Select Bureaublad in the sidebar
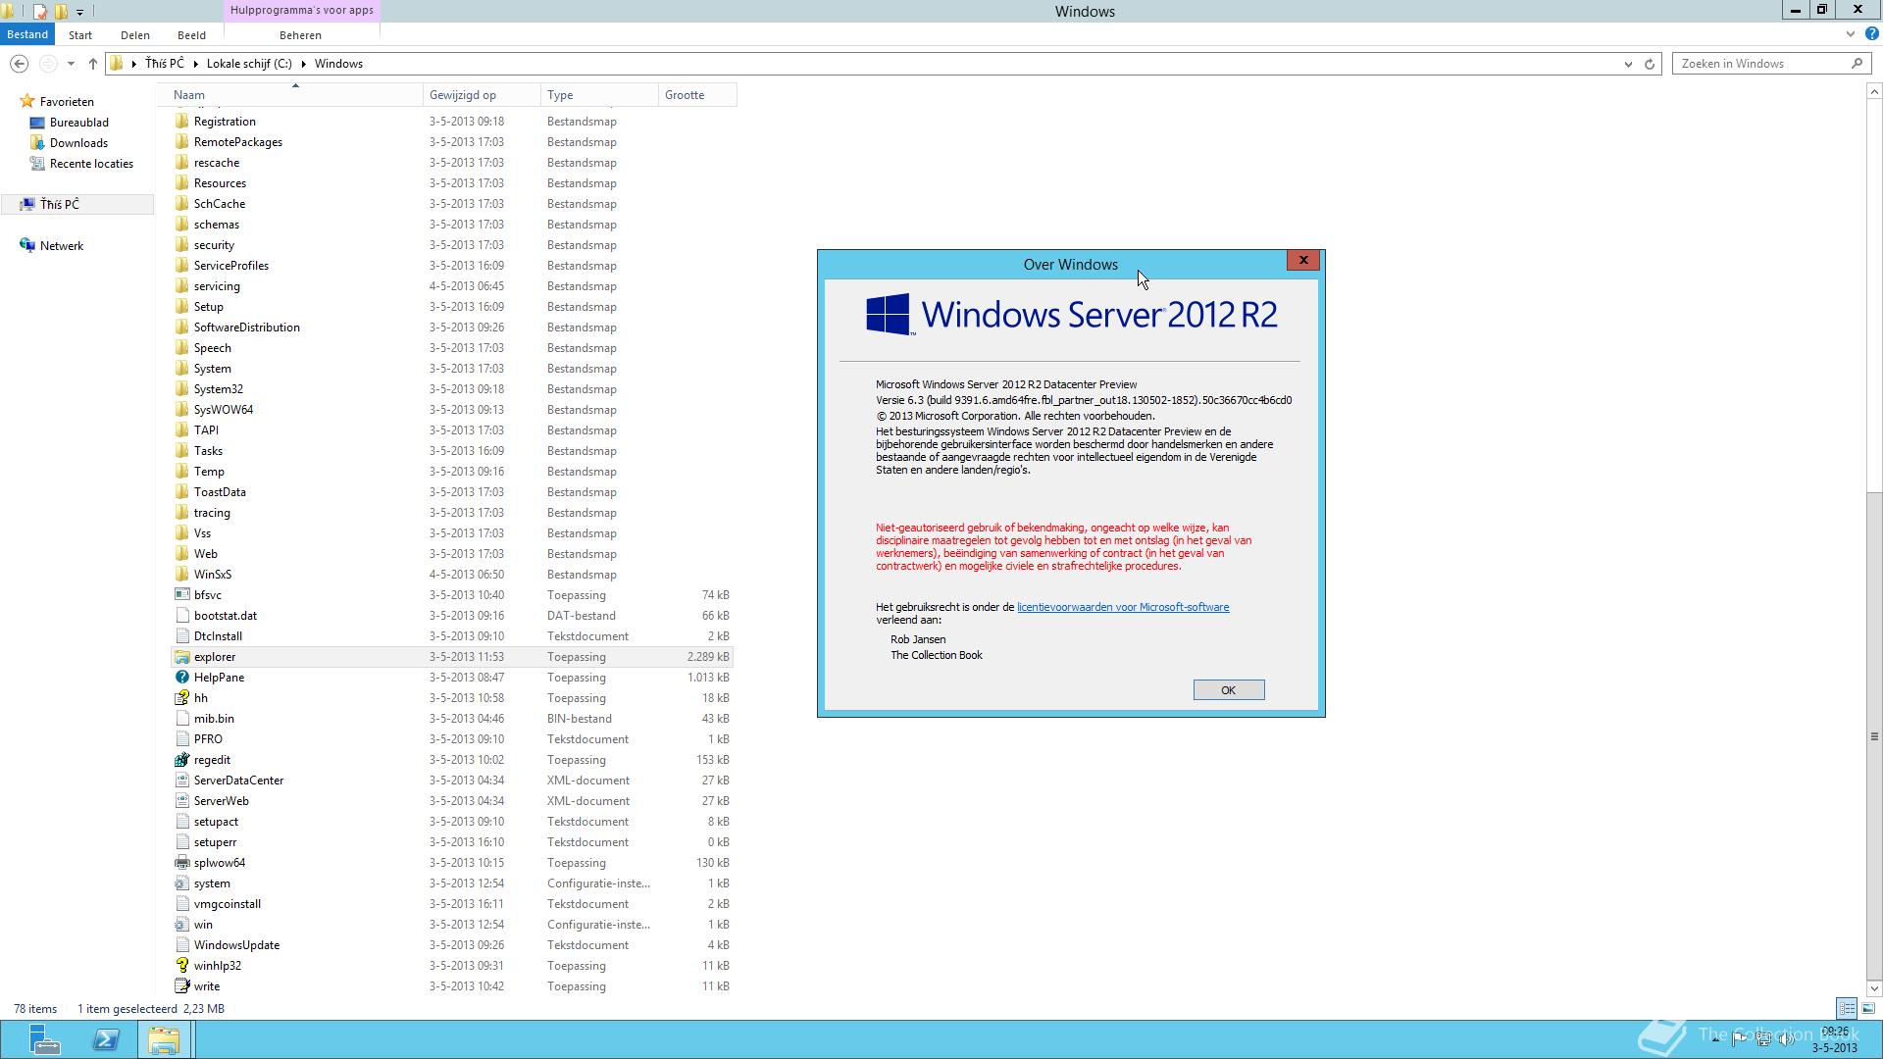This screenshot has width=1883, height=1059. coord(78,123)
